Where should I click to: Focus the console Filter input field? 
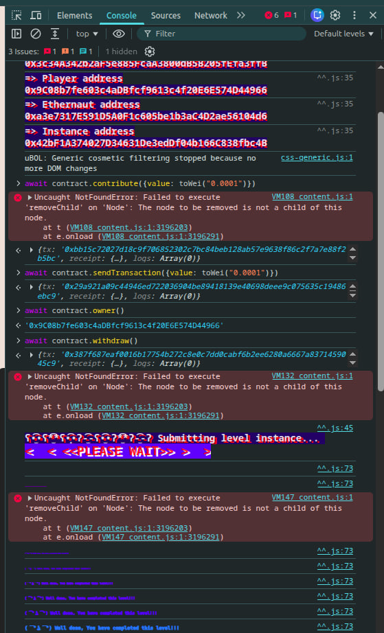(x=221, y=34)
